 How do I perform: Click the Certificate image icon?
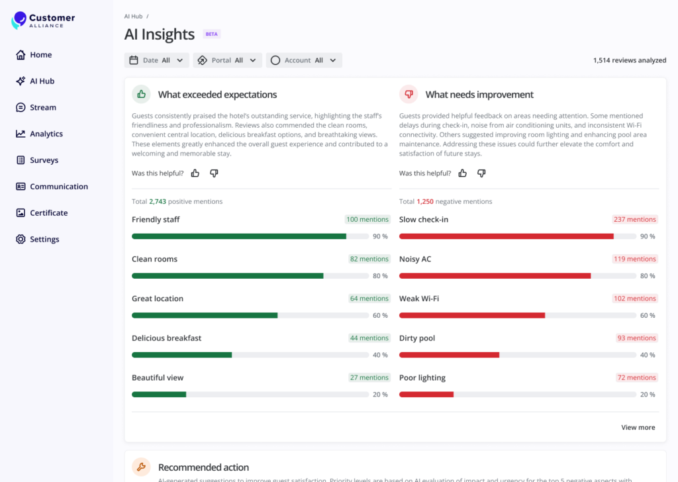(x=21, y=213)
